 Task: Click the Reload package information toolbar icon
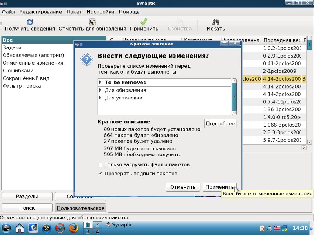point(30,22)
